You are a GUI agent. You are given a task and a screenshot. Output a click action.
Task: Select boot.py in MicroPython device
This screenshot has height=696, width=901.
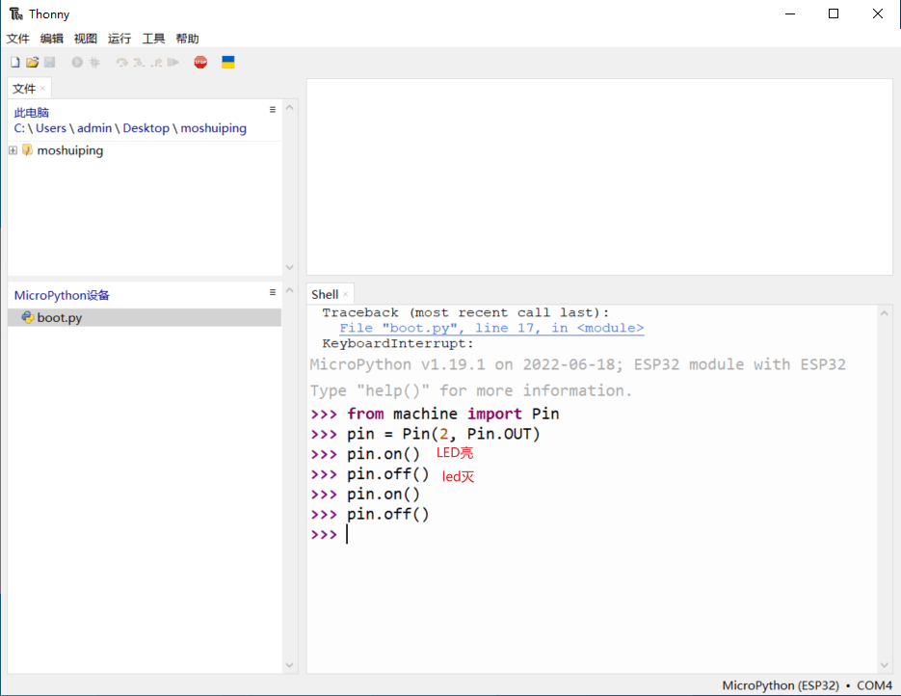[59, 317]
